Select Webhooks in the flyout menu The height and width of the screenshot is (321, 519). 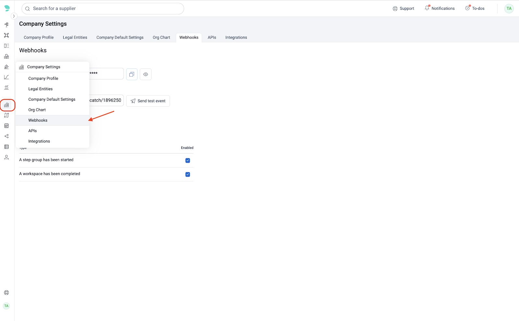38,120
